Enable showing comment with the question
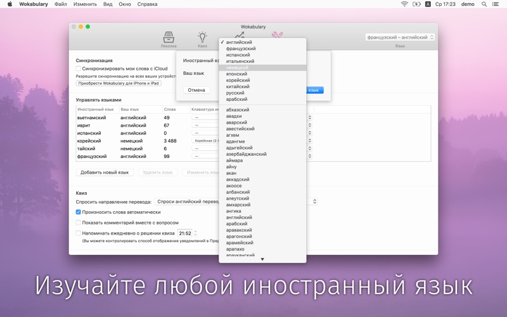 [78, 223]
